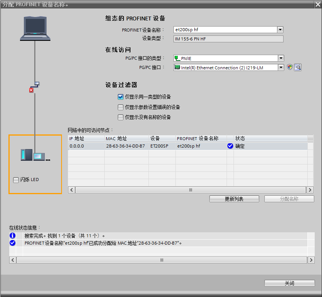Open the PROFINET设备名称 dropdown arrow
The image size is (322, 297).
tap(280, 30)
